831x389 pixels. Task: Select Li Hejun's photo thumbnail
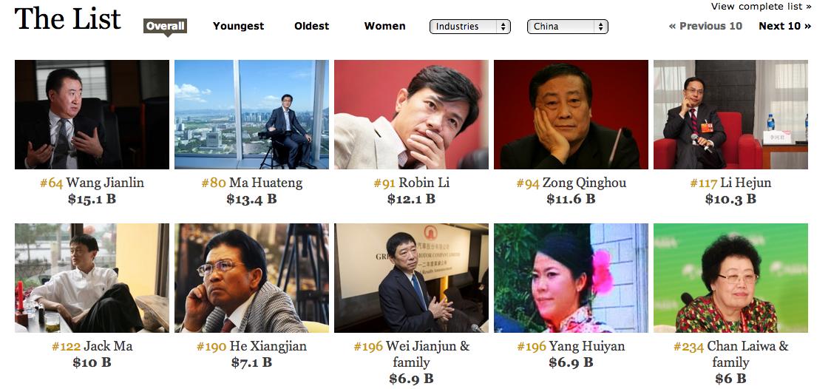coord(731,115)
